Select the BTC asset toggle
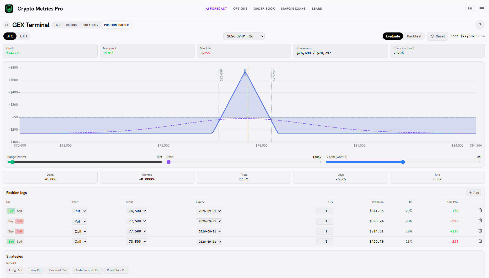This screenshot has height=278, width=489. pos(10,36)
